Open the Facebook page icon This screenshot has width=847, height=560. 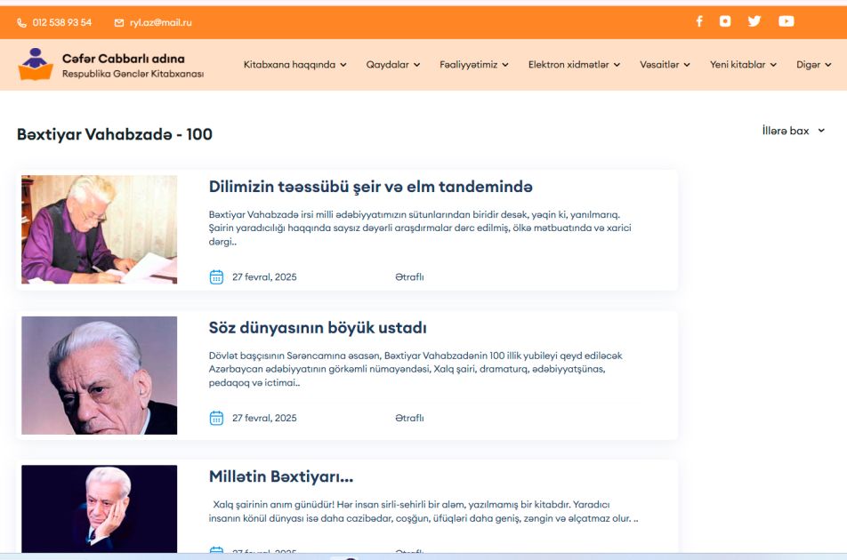[x=699, y=21]
